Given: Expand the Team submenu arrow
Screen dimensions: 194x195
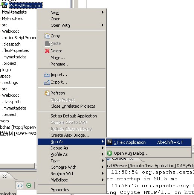Looking at the screenshot, I should 103,161.
